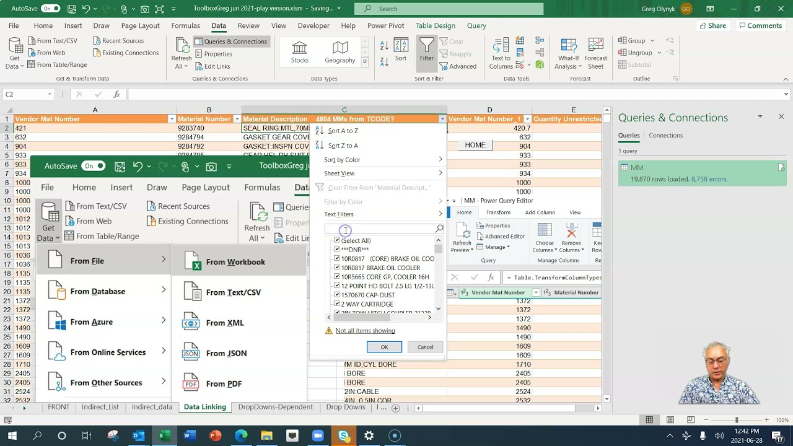Click the ribbon Sort Z to A icon
This screenshot has height=446, width=793.
coord(384,61)
